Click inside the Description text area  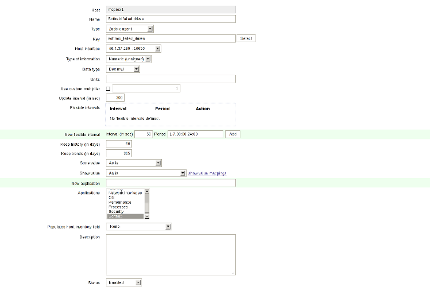click(x=171, y=254)
